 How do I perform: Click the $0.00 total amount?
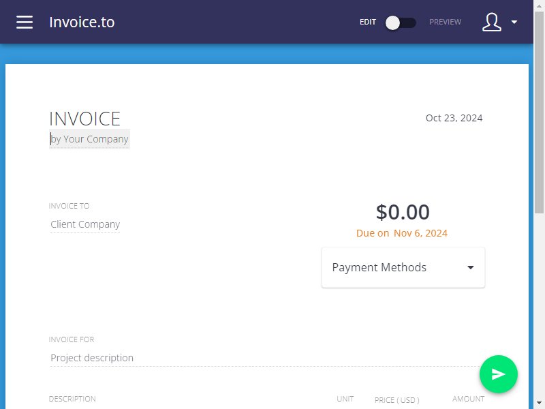(403, 212)
